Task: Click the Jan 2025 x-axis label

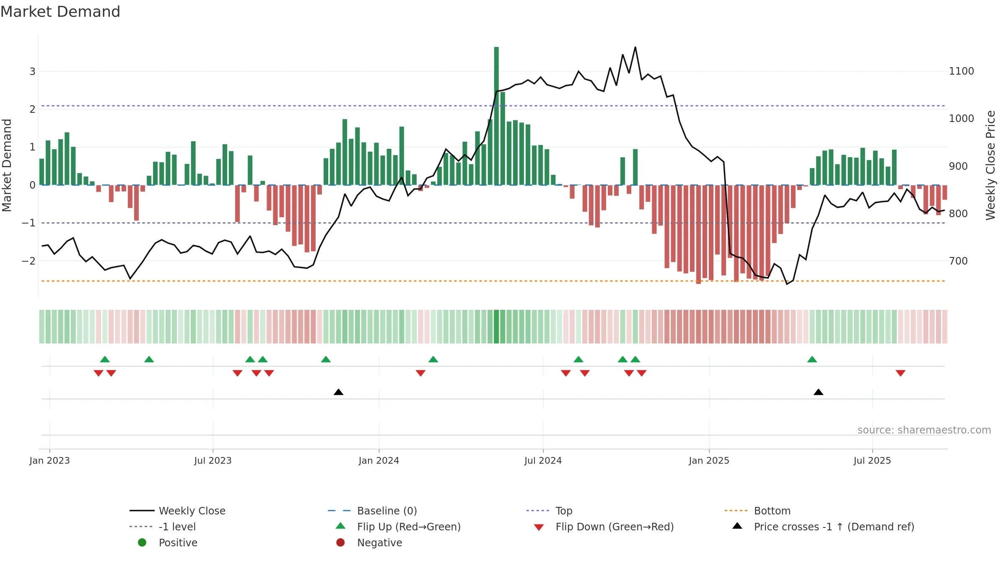Action: click(x=709, y=461)
